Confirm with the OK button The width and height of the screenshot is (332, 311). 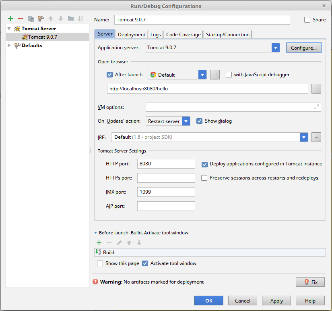pyautogui.click(x=209, y=301)
